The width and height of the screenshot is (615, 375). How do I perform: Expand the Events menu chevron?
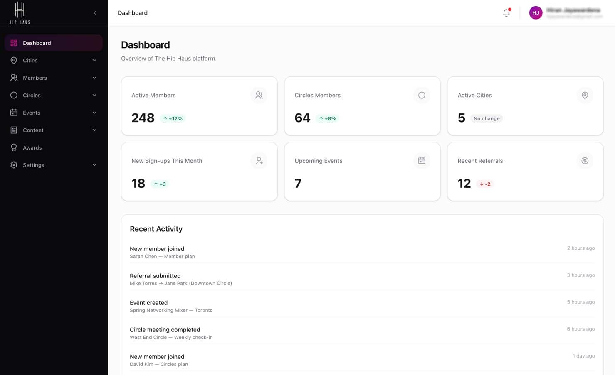click(94, 113)
